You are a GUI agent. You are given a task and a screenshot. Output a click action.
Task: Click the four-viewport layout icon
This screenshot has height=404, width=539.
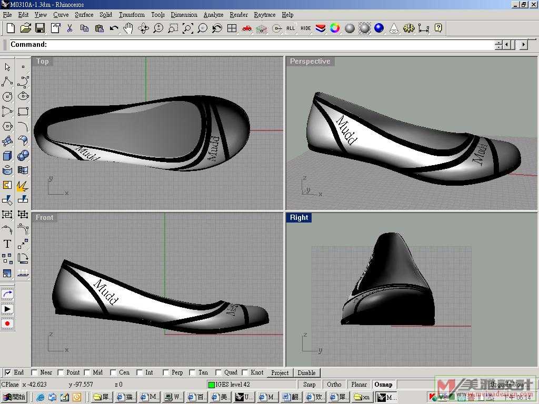[x=232, y=28]
